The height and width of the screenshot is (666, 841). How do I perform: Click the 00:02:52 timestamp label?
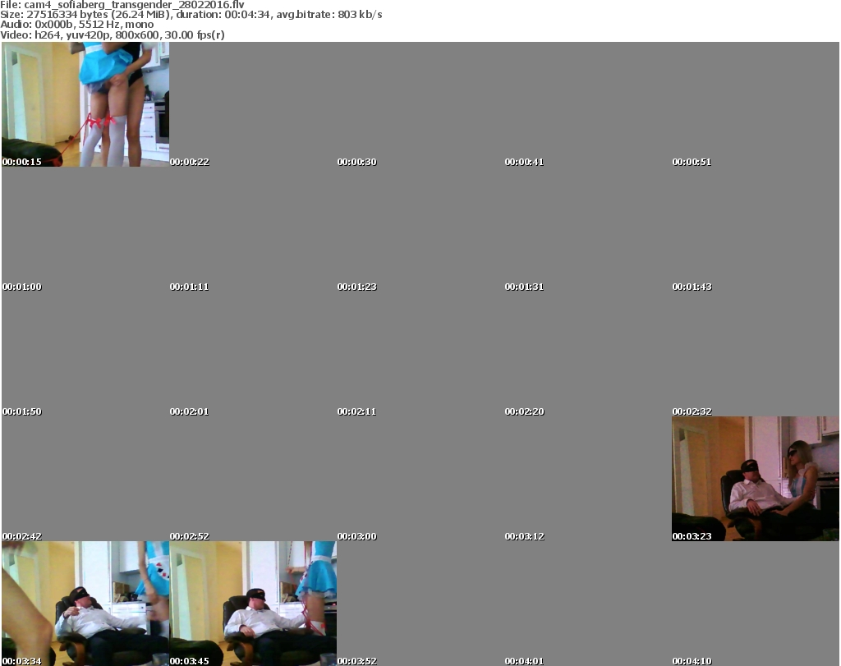pyautogui.click(x=190, y=536)
